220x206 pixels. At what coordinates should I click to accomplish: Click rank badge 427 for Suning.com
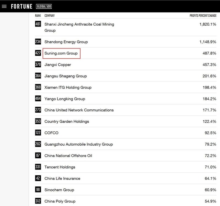(38, 53)
